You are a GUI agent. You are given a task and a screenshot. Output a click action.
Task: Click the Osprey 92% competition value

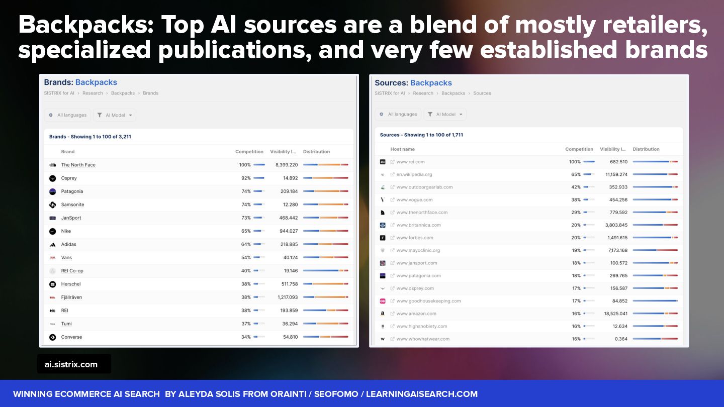246,178
